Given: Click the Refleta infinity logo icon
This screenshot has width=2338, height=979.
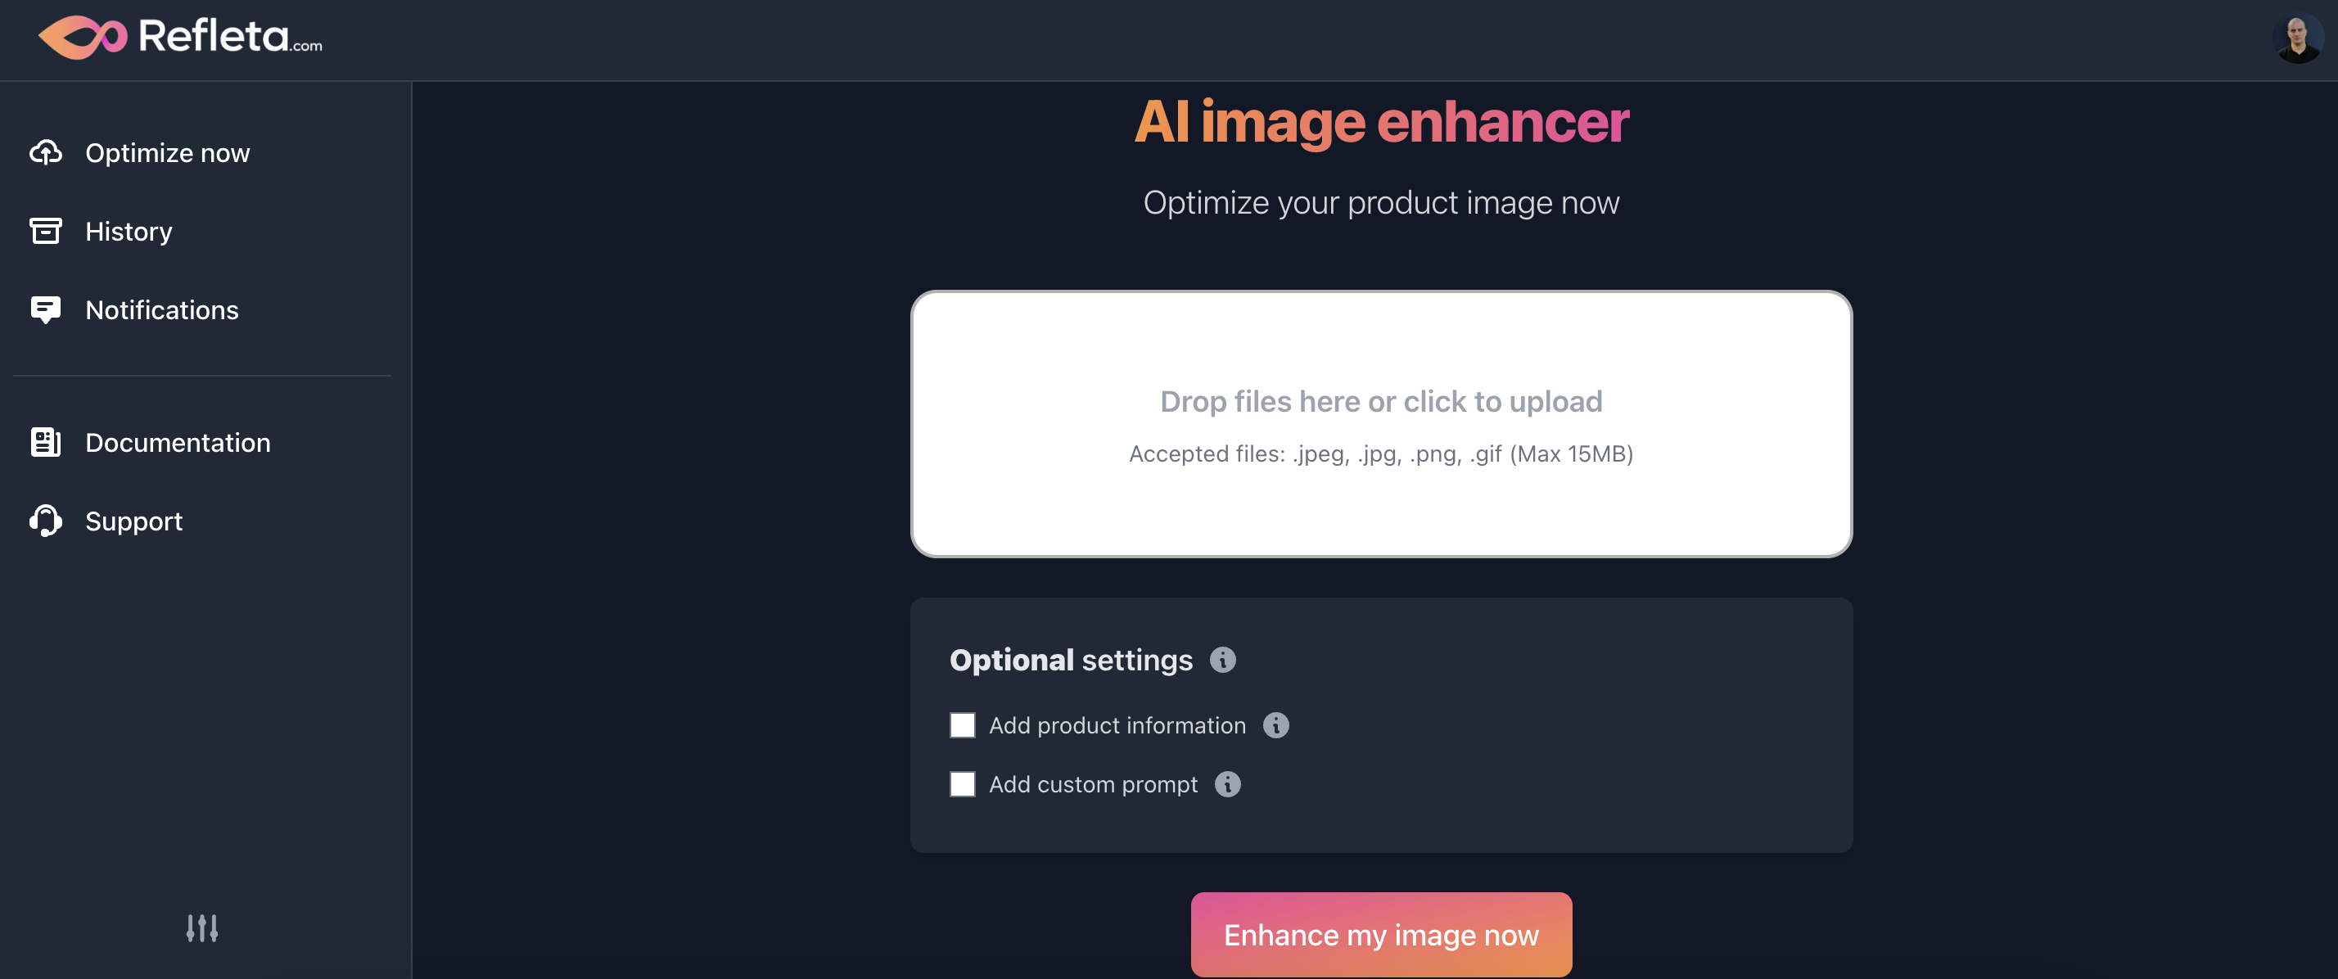Looking at the screenshot, I should tap(83, 37).
